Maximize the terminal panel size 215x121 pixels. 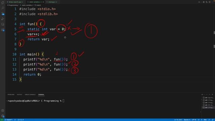pos(210,94)
